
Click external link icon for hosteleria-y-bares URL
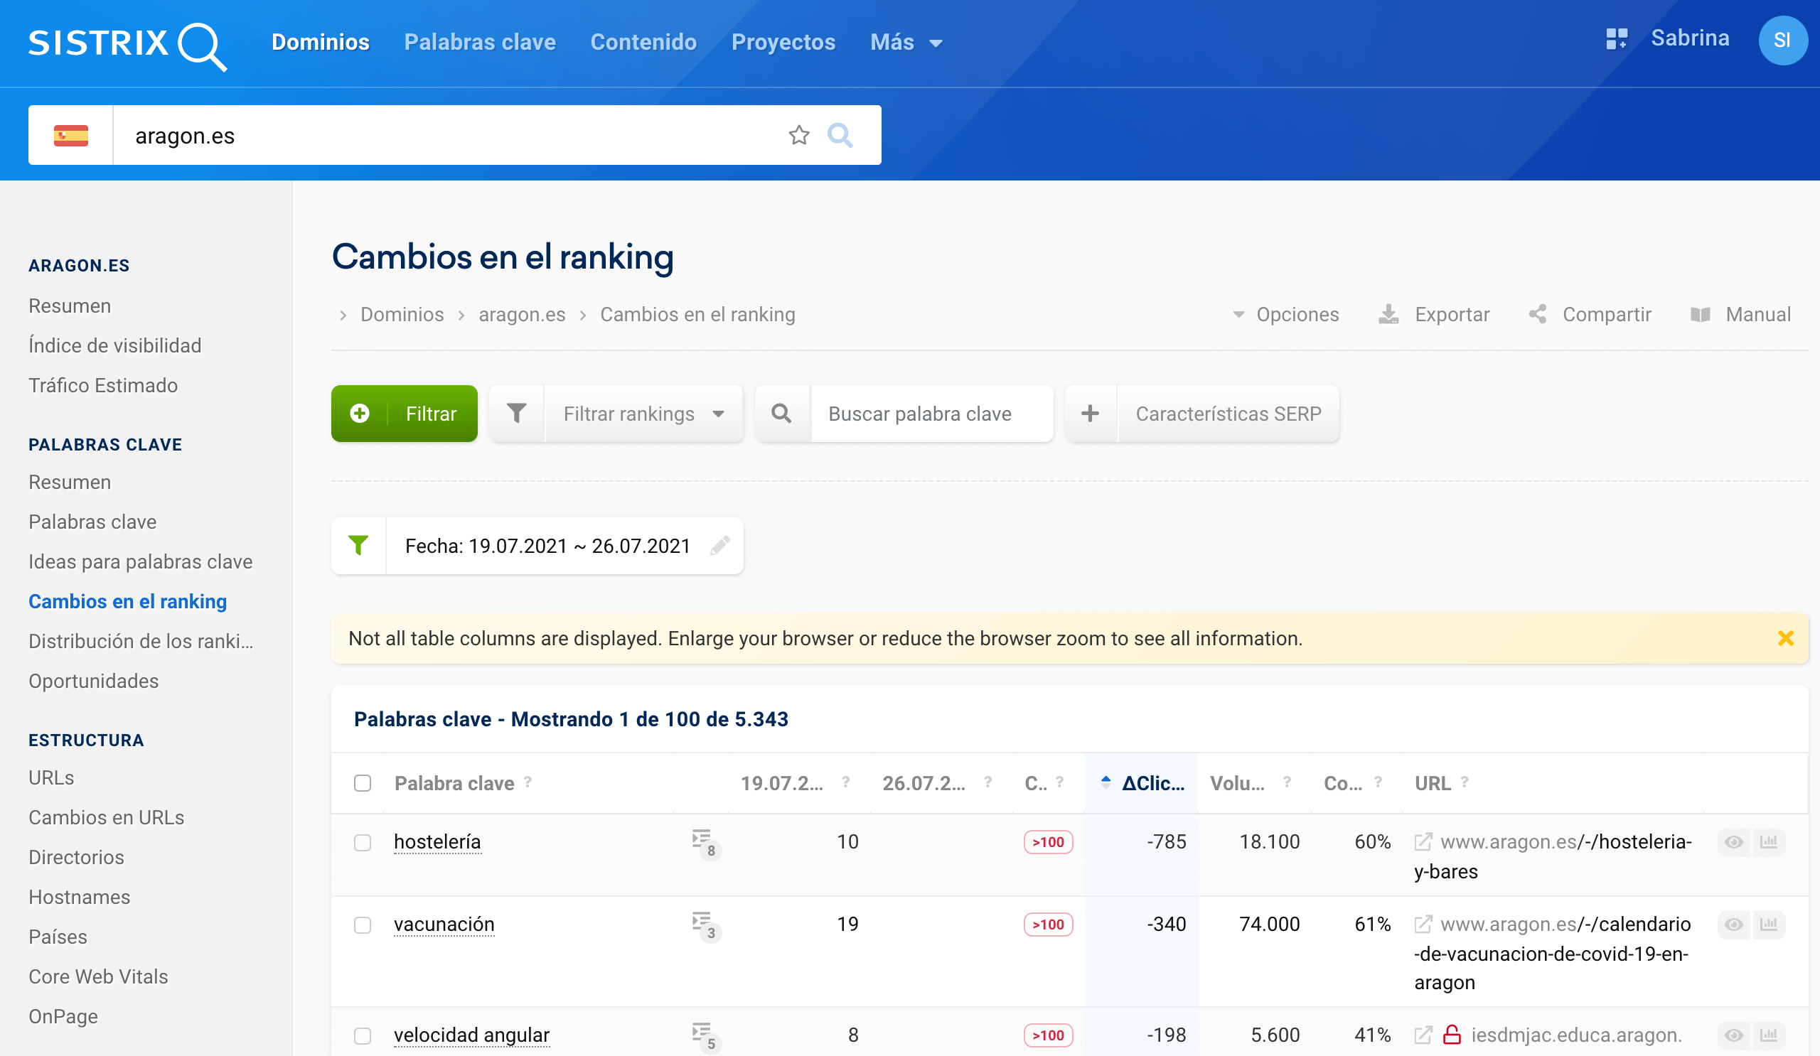(1423, 841)
